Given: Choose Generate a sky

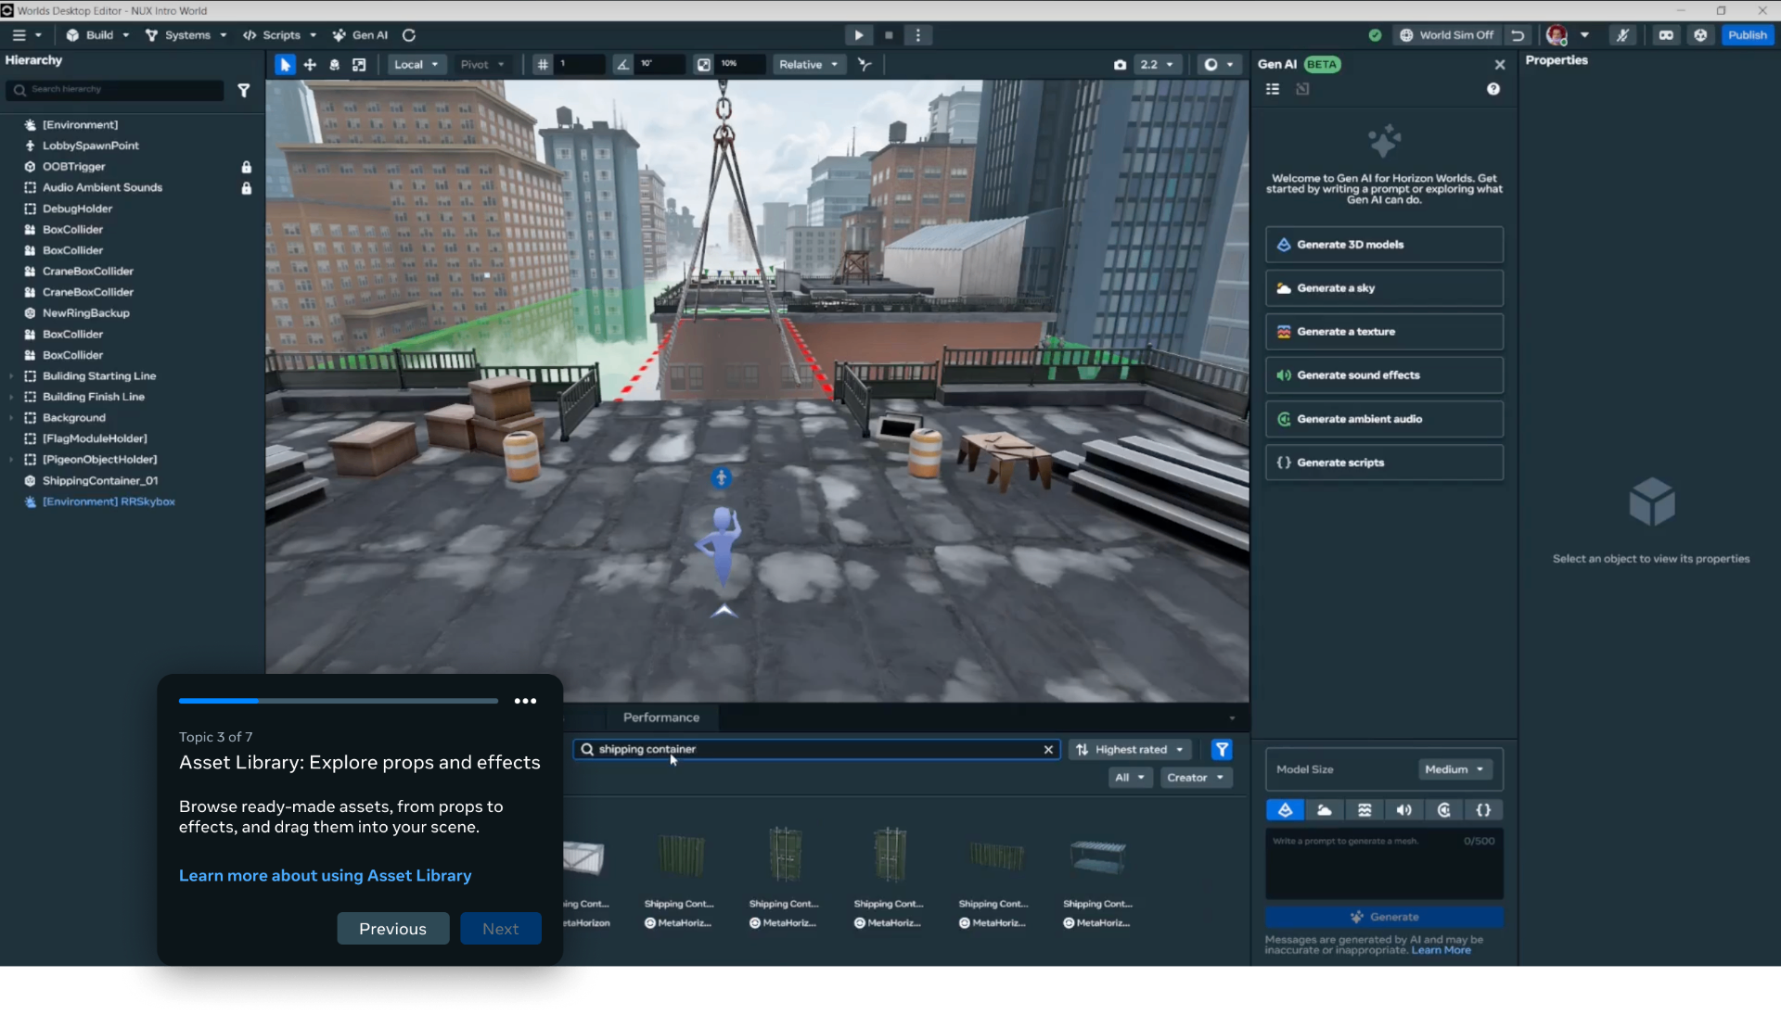Looking at the screenshot, I should [1384, 288].
